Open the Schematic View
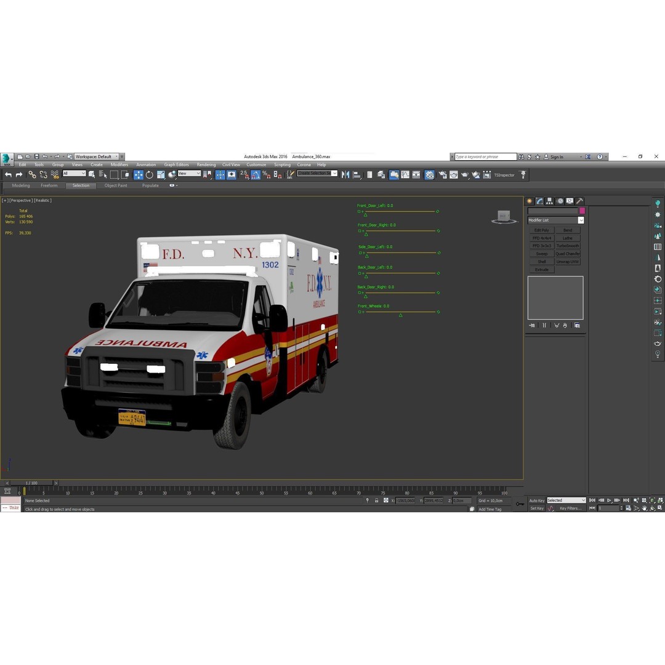665x665 pixels. [416, 175]
